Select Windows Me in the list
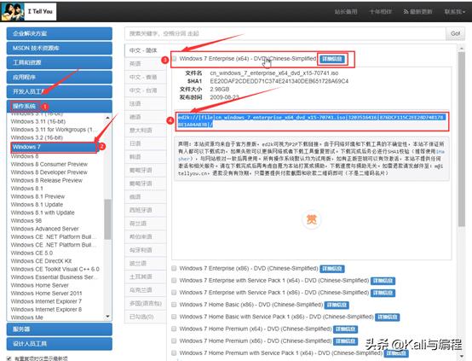The height and width of the screenshot is (361, 472). 26,317
